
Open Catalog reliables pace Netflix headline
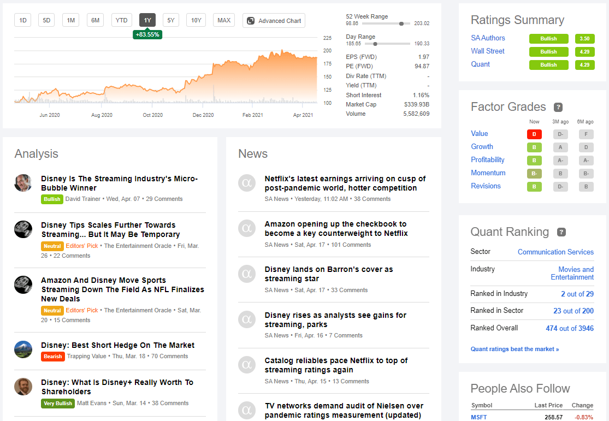point(336,365)
